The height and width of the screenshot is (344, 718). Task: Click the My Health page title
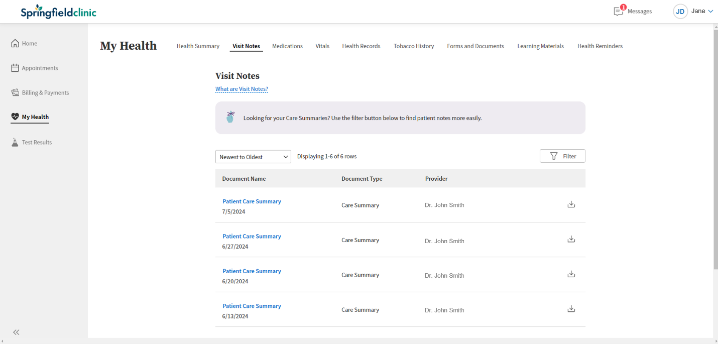click(129, 46)
